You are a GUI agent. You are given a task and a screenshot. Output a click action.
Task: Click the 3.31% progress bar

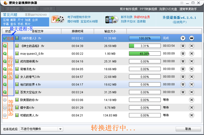coord(145,46)
